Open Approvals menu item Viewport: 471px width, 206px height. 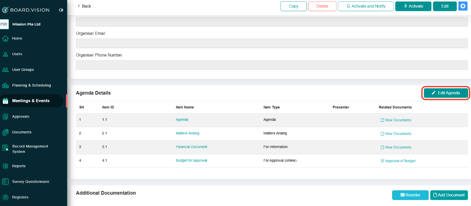click(21, 117)
